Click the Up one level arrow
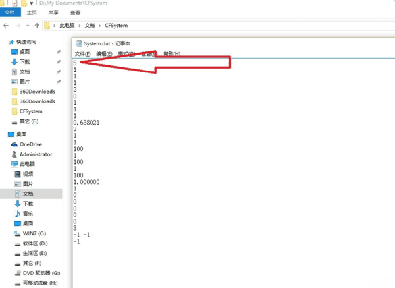Image resolution: width=395 pixels, height=288 pixels. coord(37,26)
